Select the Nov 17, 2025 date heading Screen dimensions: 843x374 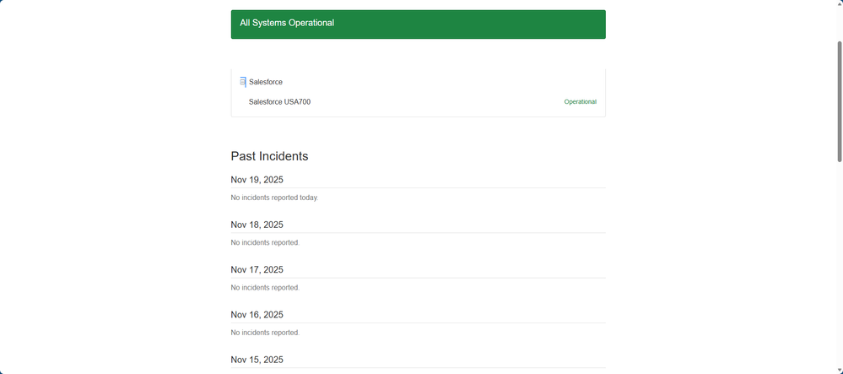(x=257, y=269)
